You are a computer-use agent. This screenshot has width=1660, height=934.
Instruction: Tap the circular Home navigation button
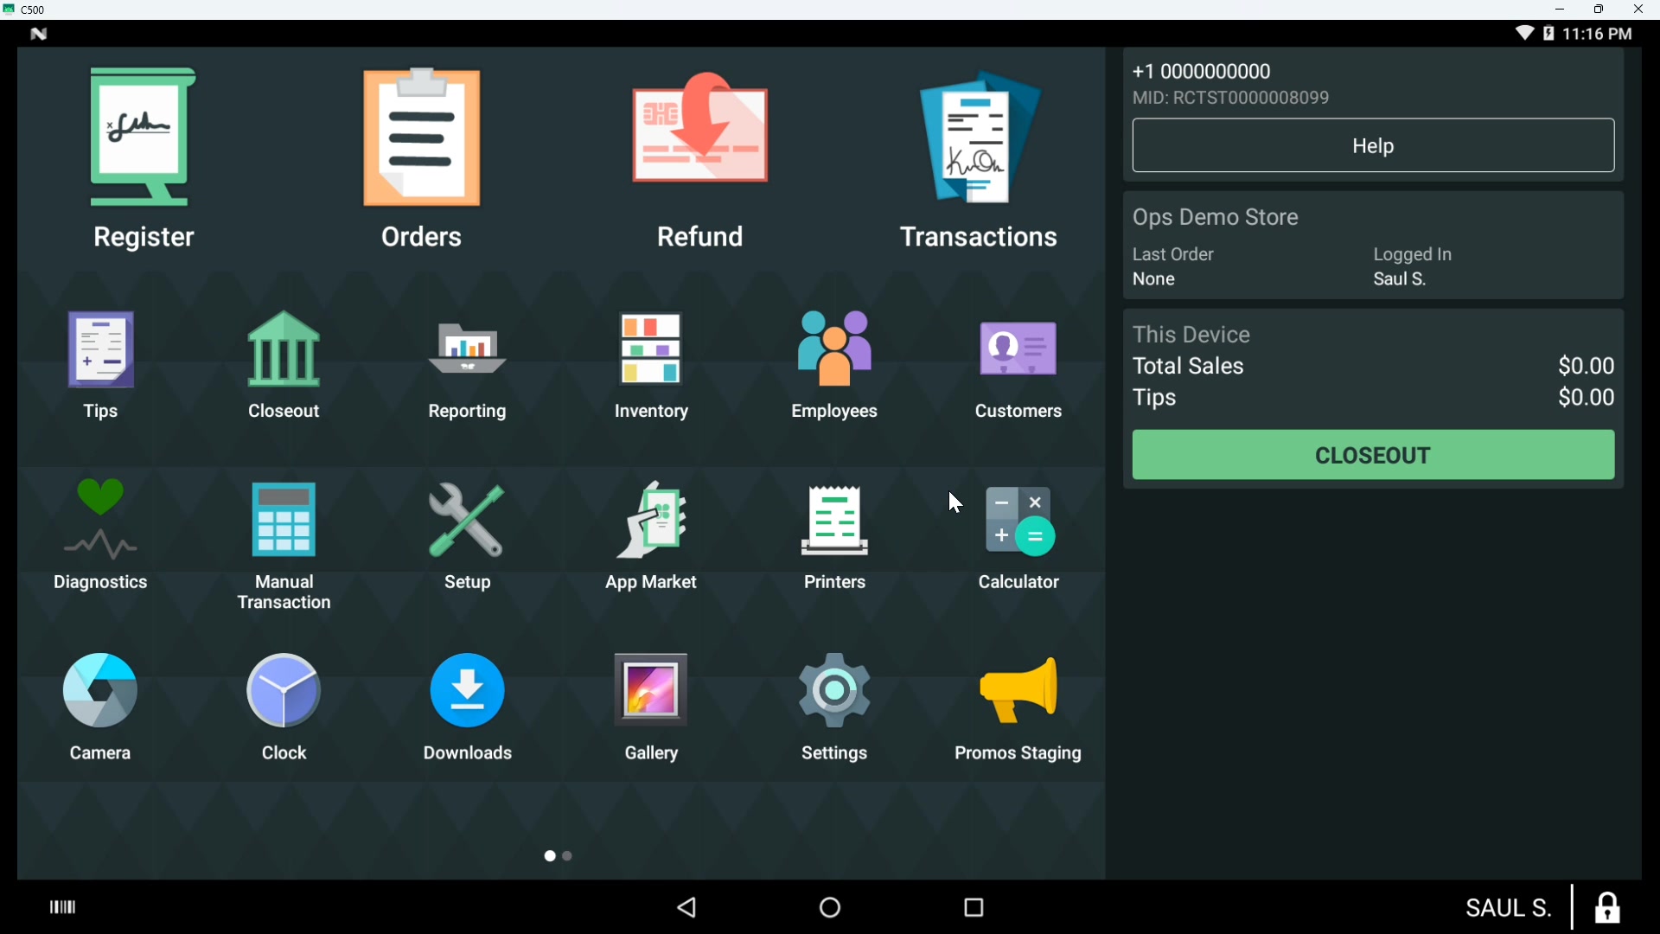tap(830, 907)
